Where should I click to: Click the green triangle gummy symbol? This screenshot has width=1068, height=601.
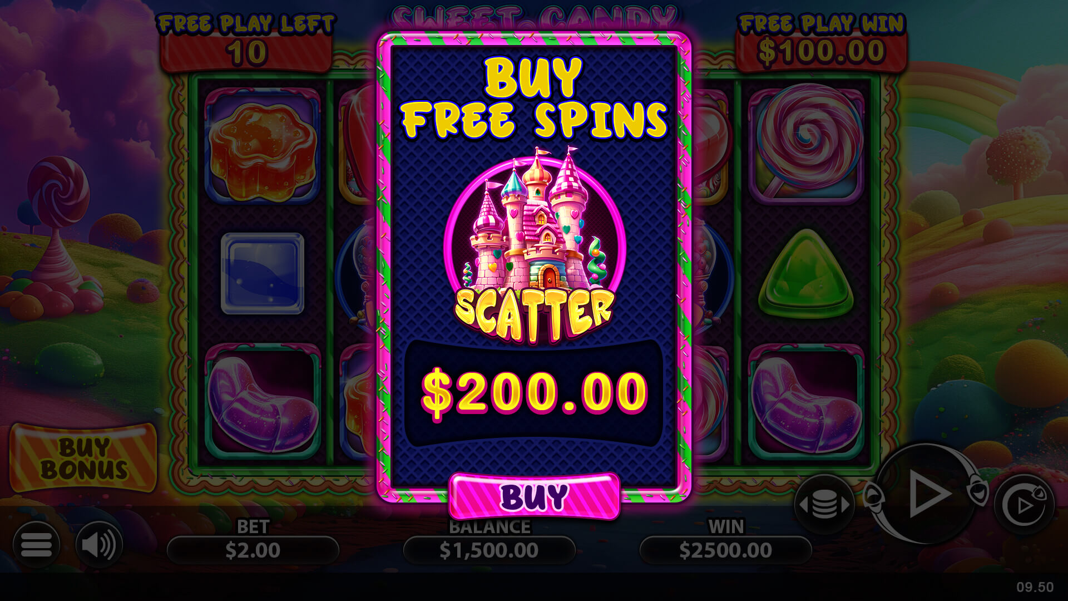click(x=805, y=274)
